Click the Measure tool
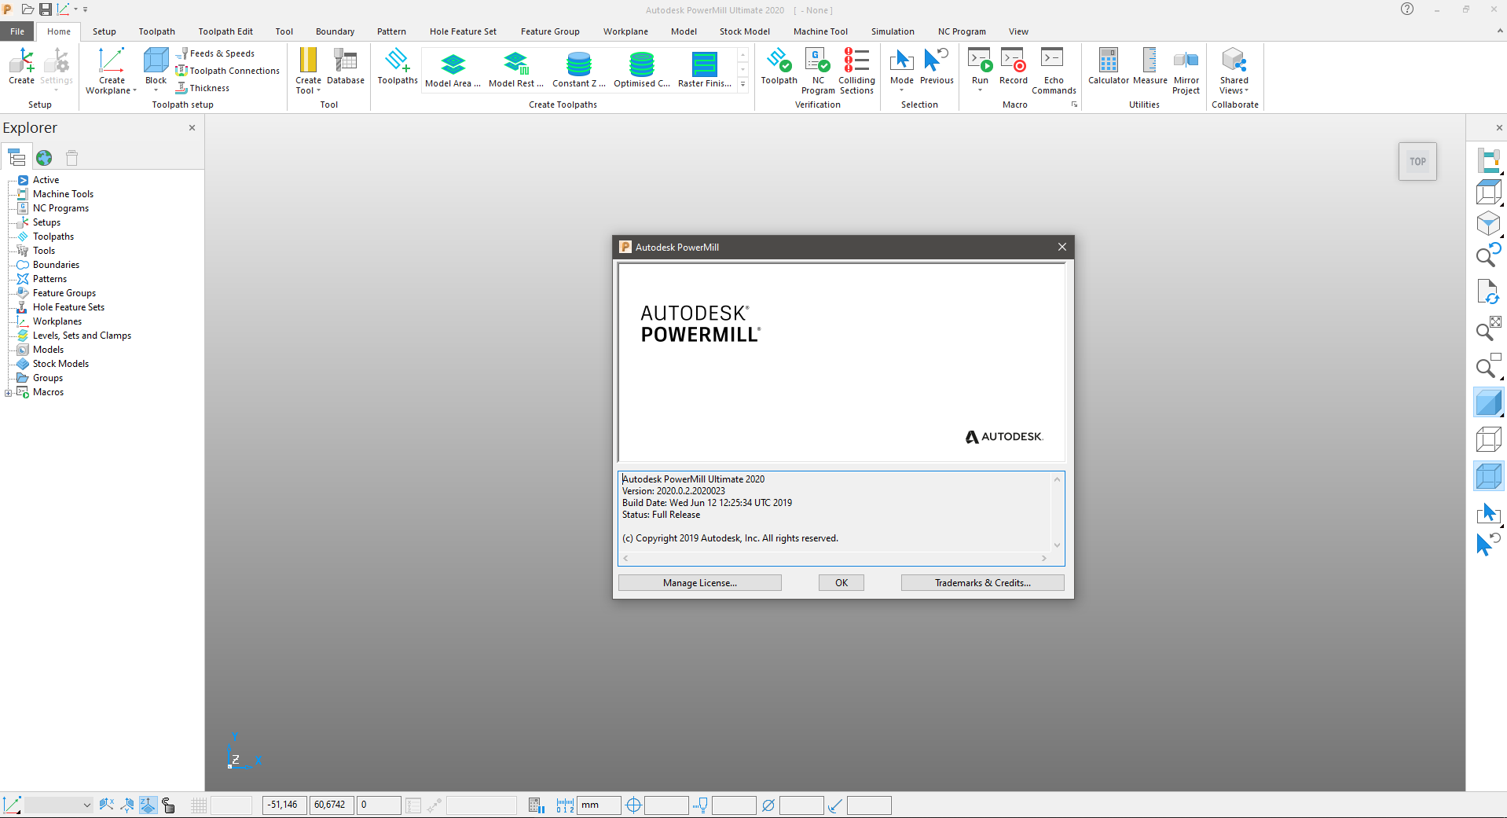This screenshot has width=1507, height=818. (1149, 66)
